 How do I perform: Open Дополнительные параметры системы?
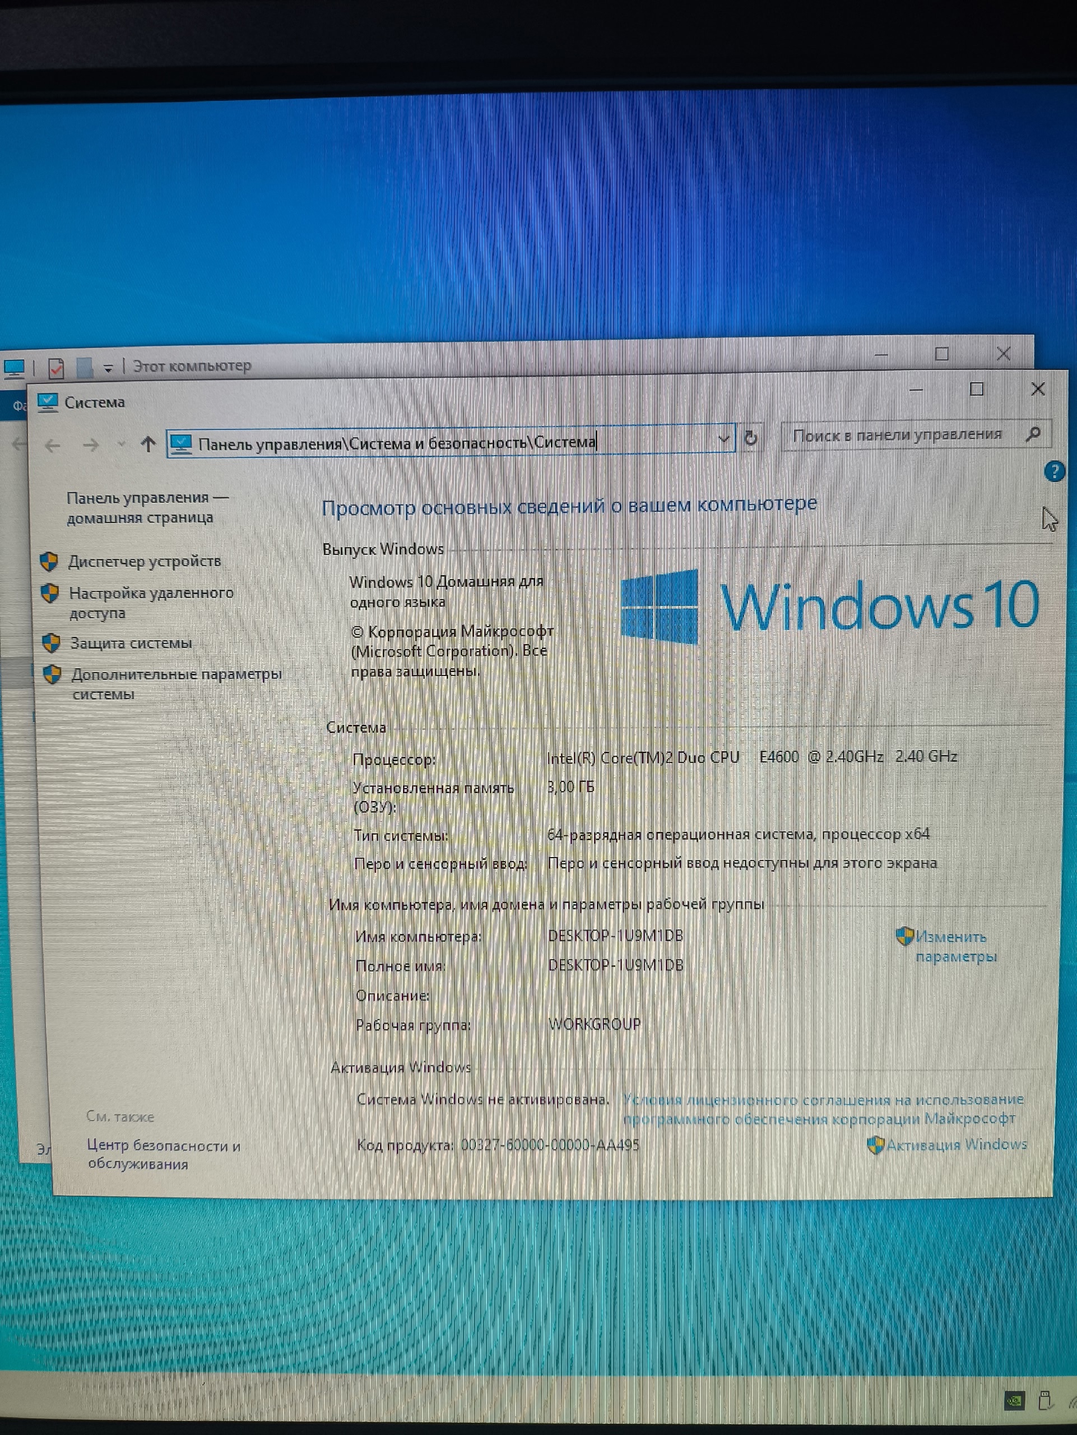(x=177, y=684)
